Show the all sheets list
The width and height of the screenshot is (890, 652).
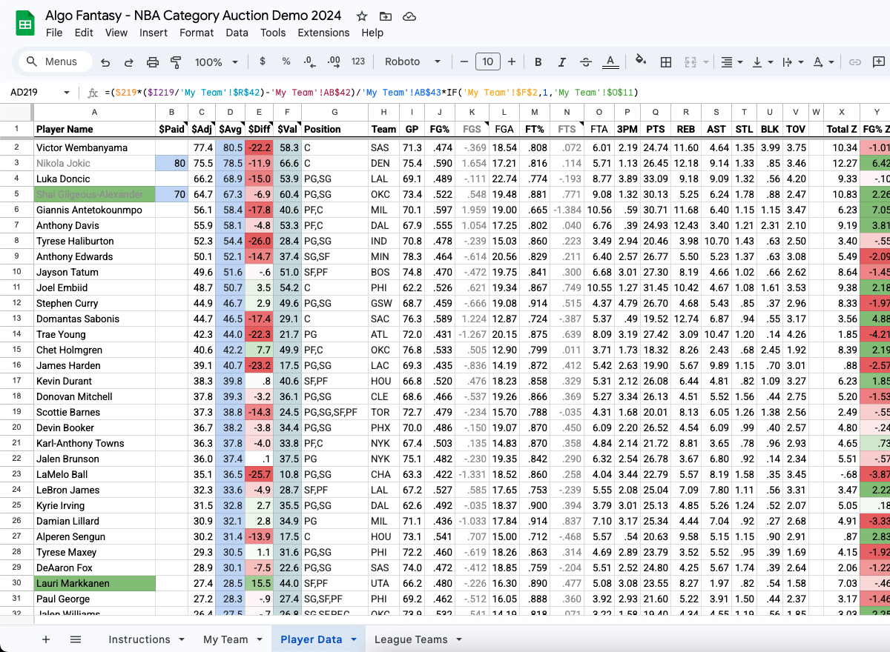[x=76, y=639]
